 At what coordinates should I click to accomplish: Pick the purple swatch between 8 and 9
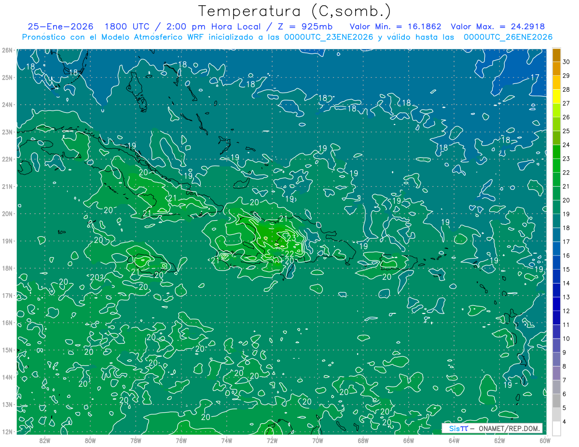(556, 359)
